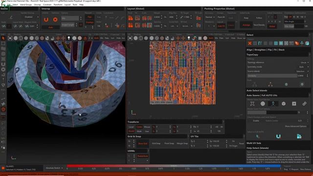This screenshot has width=313, height=176.
Task: Adjust the Similarity slider in TopoCopy
Action: [x=272, y=76]
